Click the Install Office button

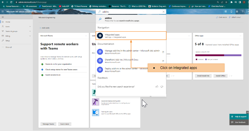click(x=221, y=76)
